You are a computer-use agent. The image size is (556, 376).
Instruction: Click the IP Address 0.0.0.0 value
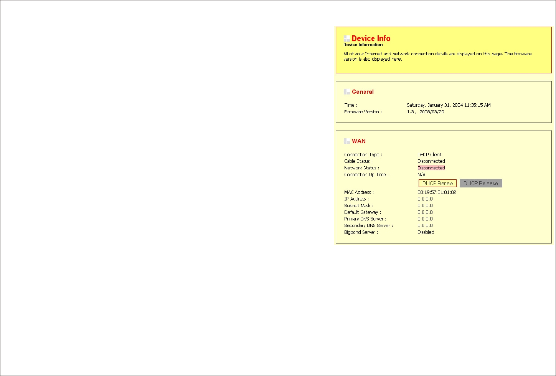coord(425,199)
